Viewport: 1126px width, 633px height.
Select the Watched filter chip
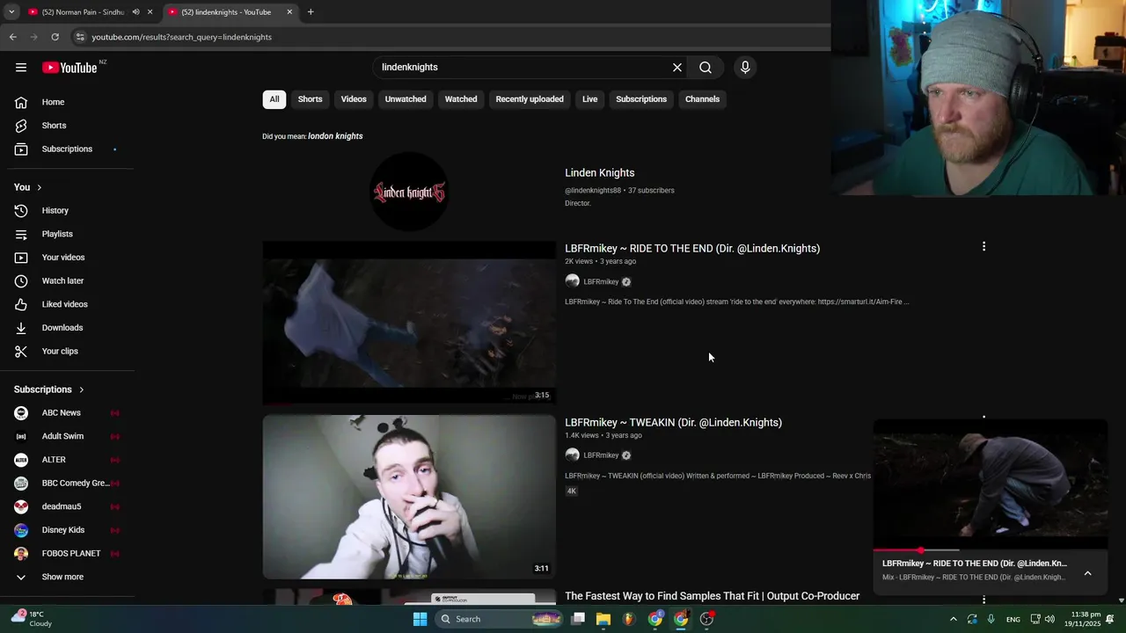(461, 99)
